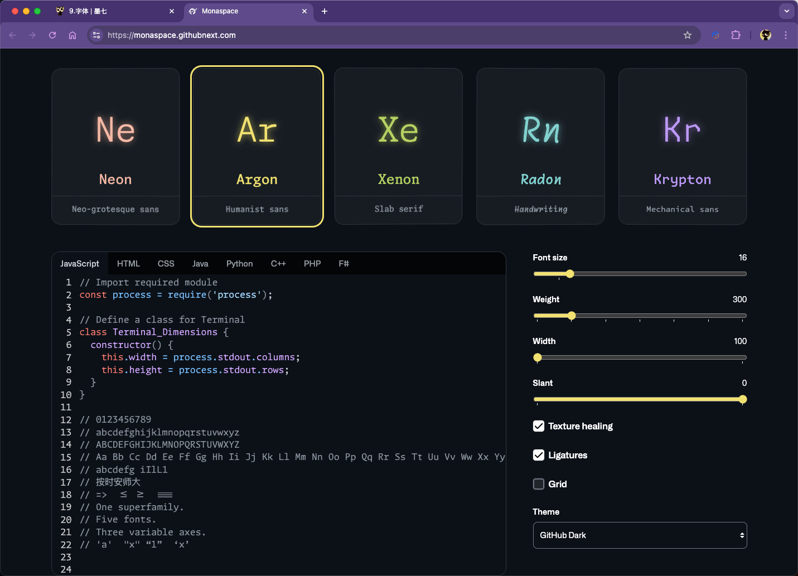Click the Weight slider

click(640, 316)
